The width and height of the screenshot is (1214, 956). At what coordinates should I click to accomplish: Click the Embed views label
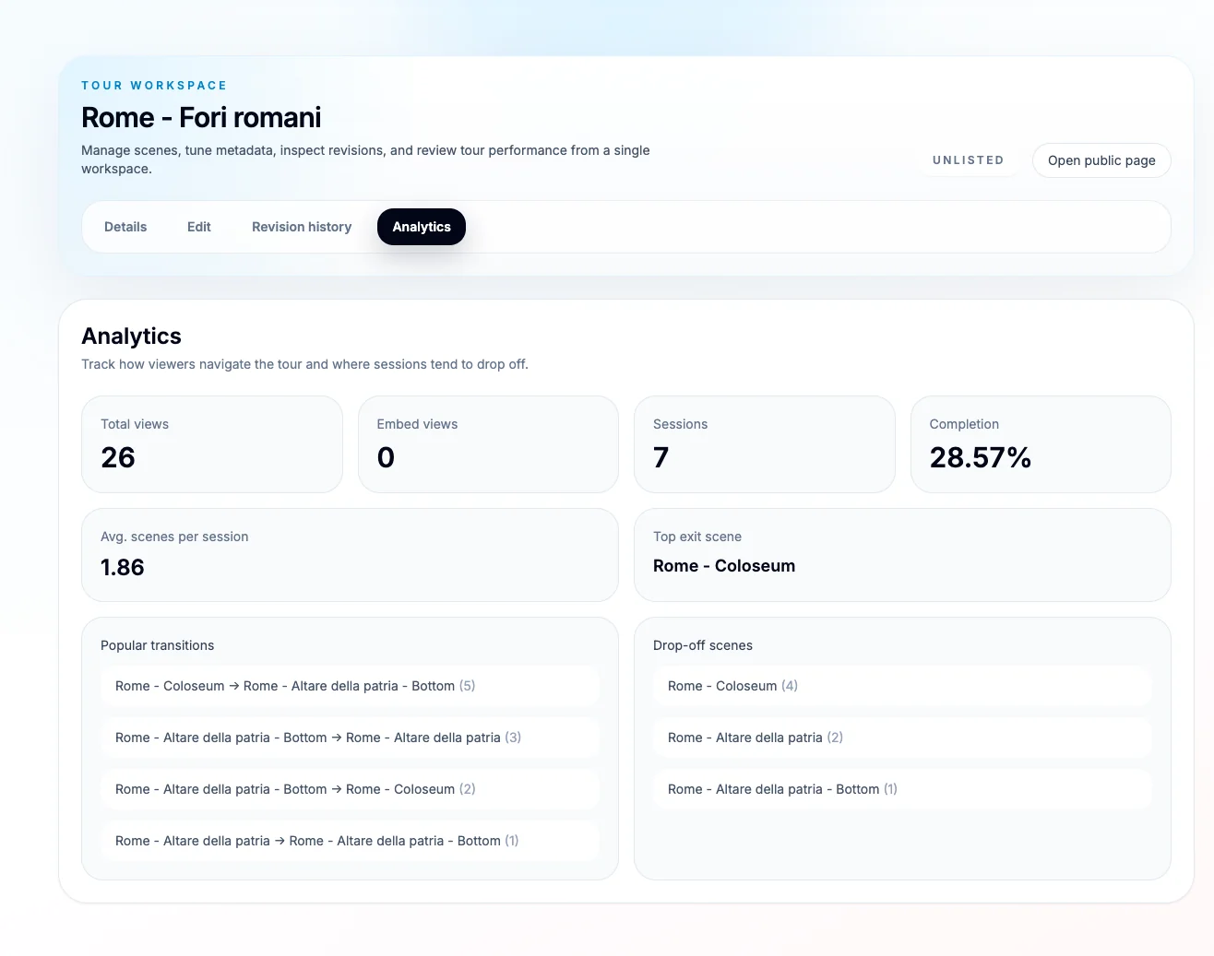click(417, 424)
